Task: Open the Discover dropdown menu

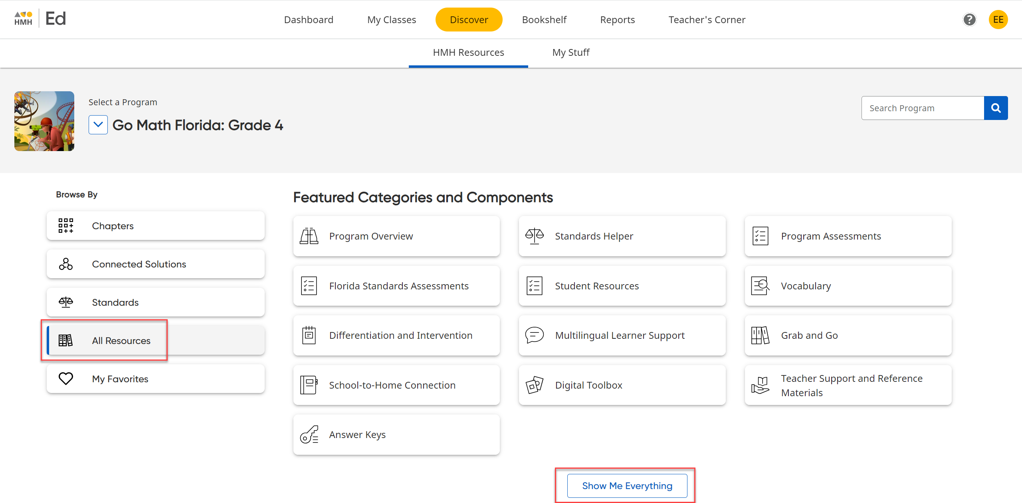Action: click(x=469, y=19)
